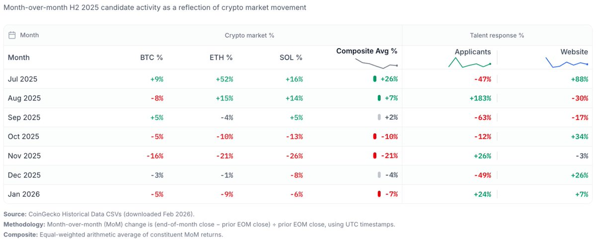Select the Talent response % group header
596x244 pixels.
click(x=497, y=35)
